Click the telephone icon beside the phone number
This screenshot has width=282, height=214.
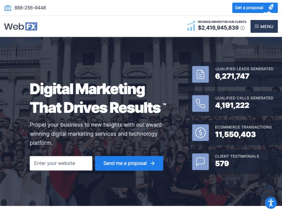click(x=8, y=8)
